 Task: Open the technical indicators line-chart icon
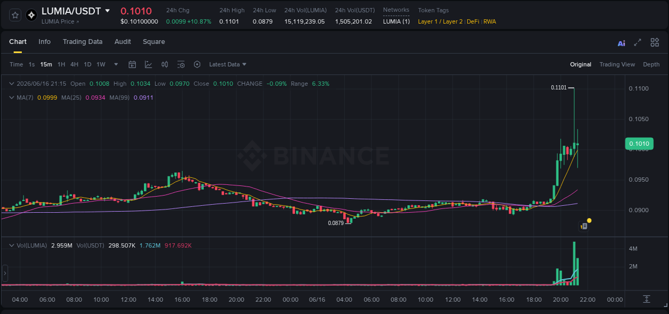[148, 64]
